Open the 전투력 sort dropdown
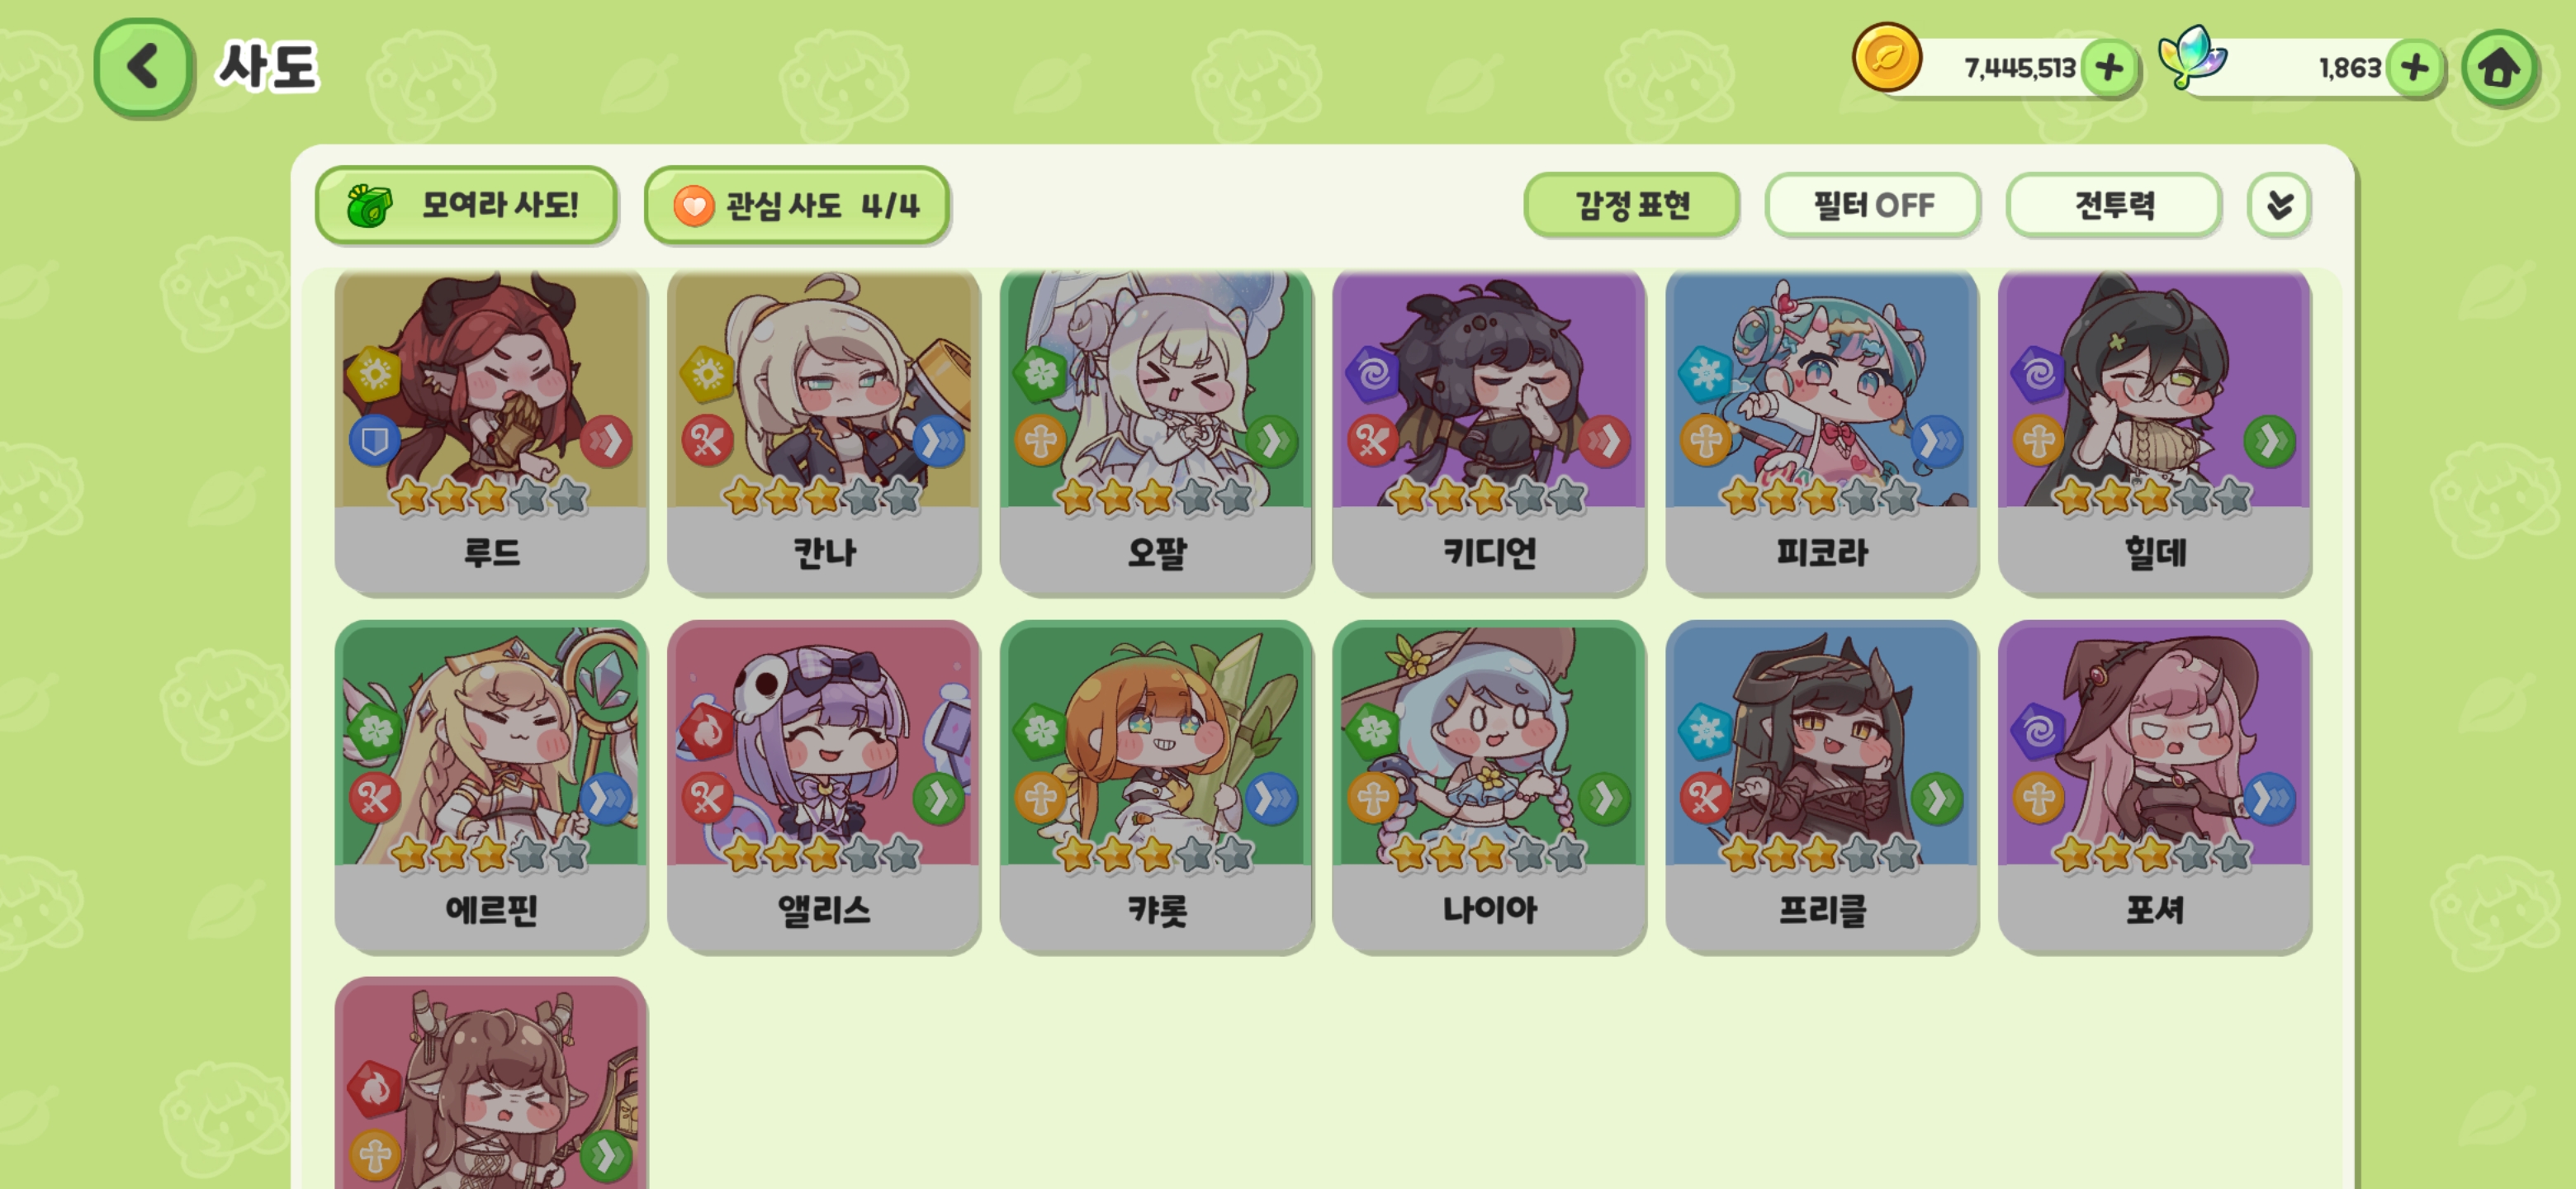Viewport: 2576px width, 1189px height. point(2113,205)
